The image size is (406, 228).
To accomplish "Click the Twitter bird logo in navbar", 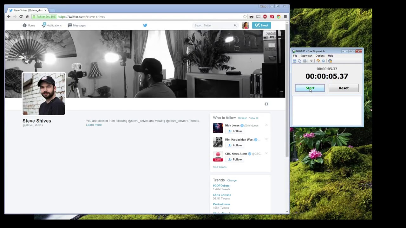I will click(145, 25).
